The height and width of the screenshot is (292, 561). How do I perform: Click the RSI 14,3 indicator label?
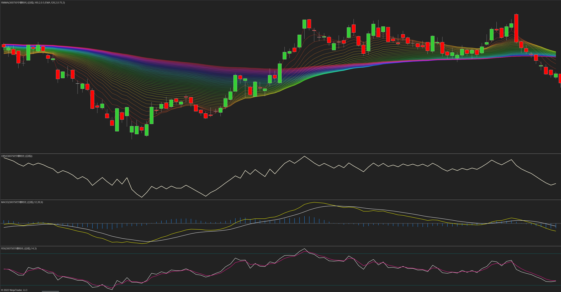pyautogui.click(x=19, y=248)
